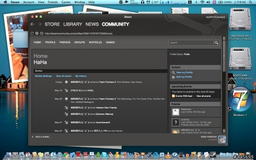Open FRIENDS in community navigation

(65, 42)
